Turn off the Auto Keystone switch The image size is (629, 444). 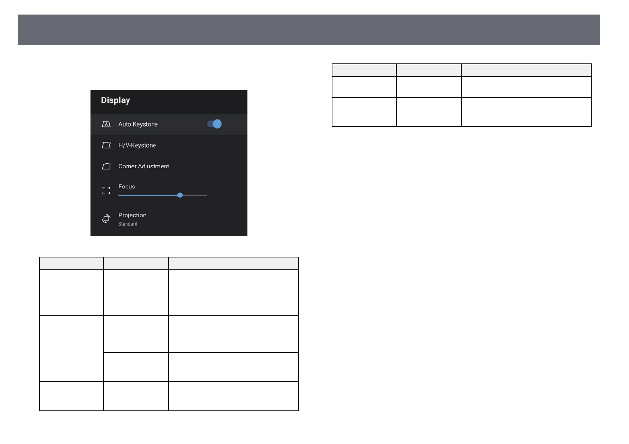pyautogui.click(x=215, y=124)
